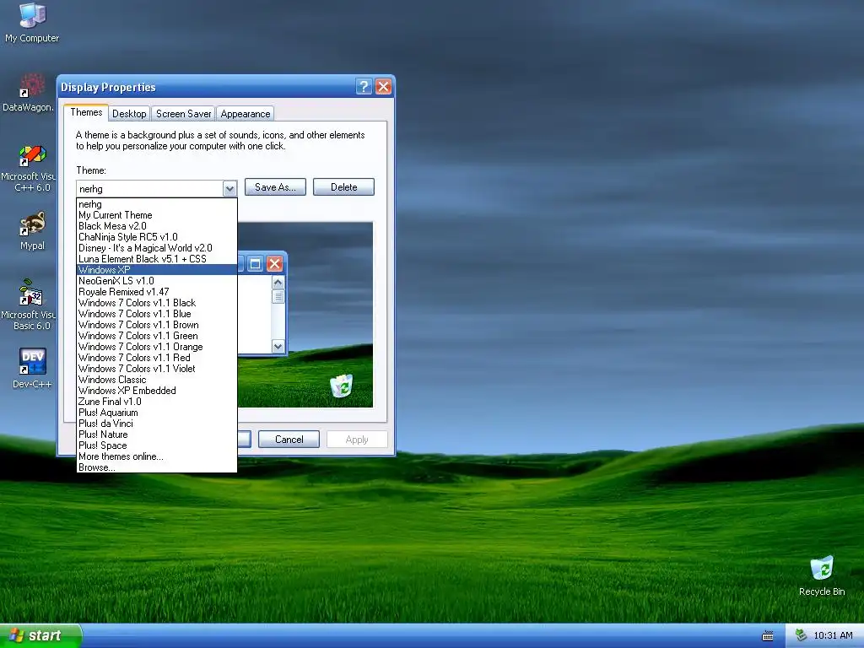Image resolution: width=864 pixels, height=648 pixels.
Task: Switch to the Desktop tab
Action: pyautogui.click(x=129, y=114)
